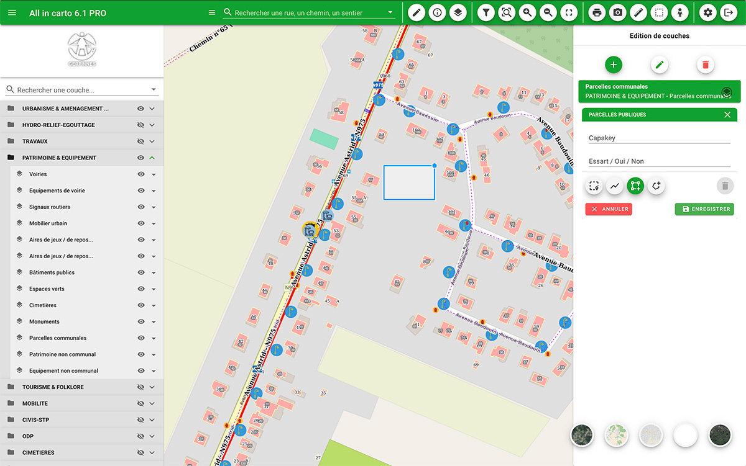Take a map screenshot with camera icon
This screenshot has height=466, width=746.
(x=617, y=12)
